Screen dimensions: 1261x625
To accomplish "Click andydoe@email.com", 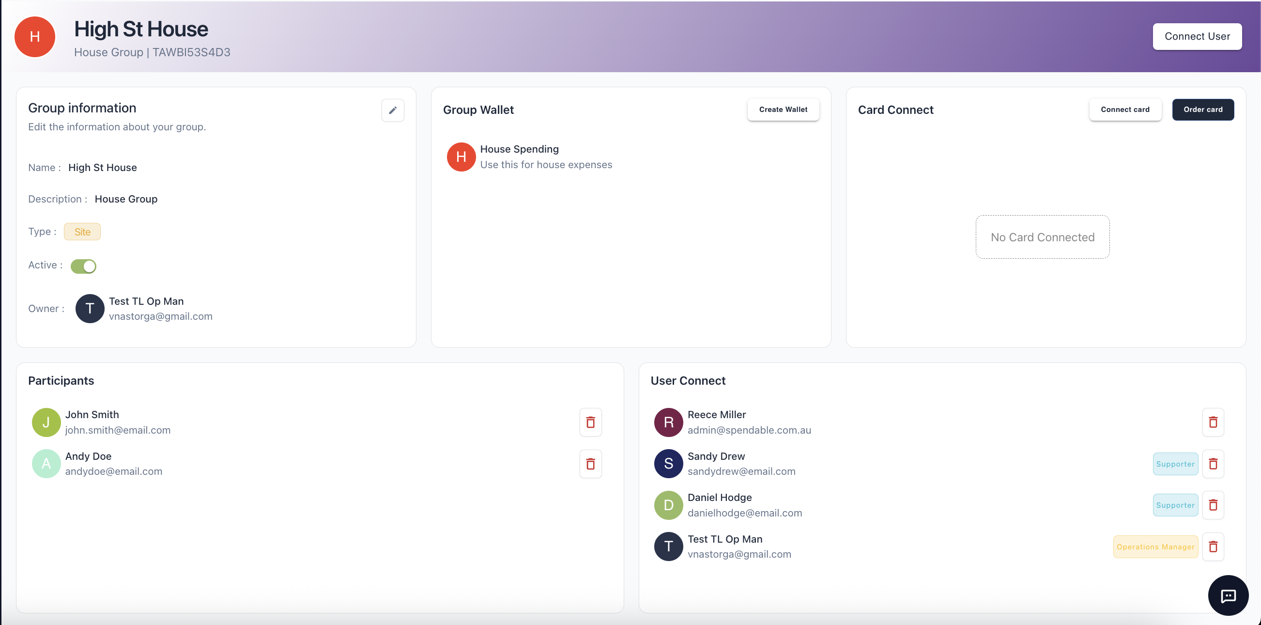I will (x=114, y=472).
